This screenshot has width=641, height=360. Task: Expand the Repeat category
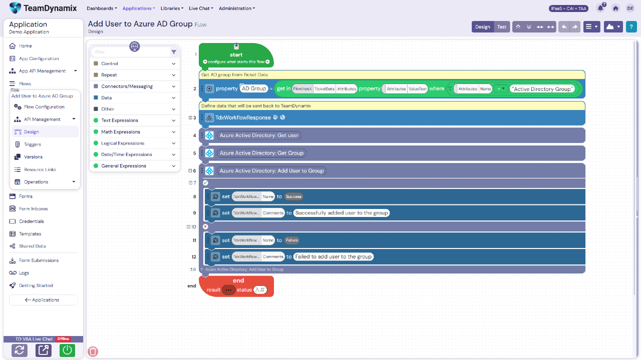click(x=134, y=75)
